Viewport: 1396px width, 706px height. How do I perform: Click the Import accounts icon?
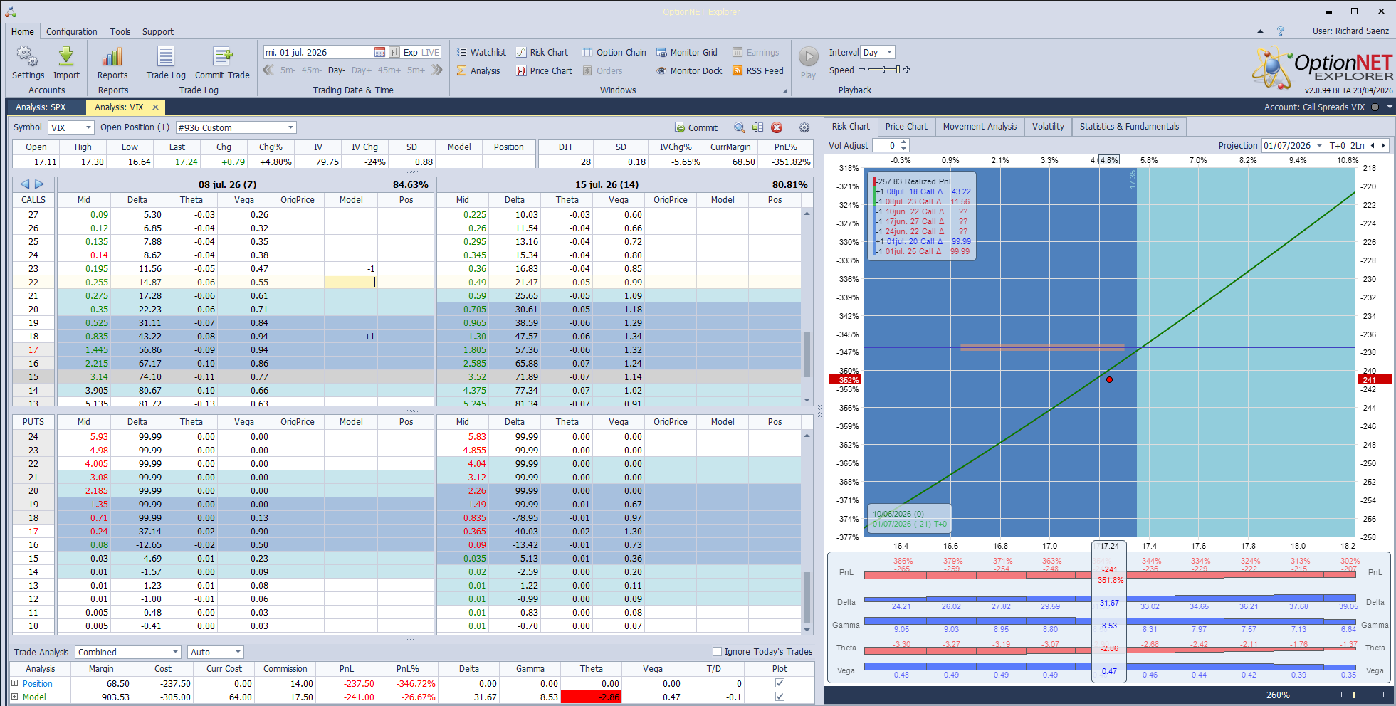[x=66, y=57]
